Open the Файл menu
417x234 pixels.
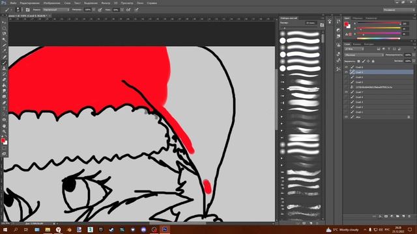click(x=13, y=3)
